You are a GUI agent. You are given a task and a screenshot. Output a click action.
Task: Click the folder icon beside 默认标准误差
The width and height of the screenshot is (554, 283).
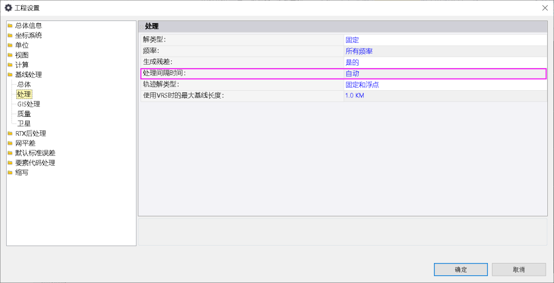pyautogui.click(x=10, y=154)
